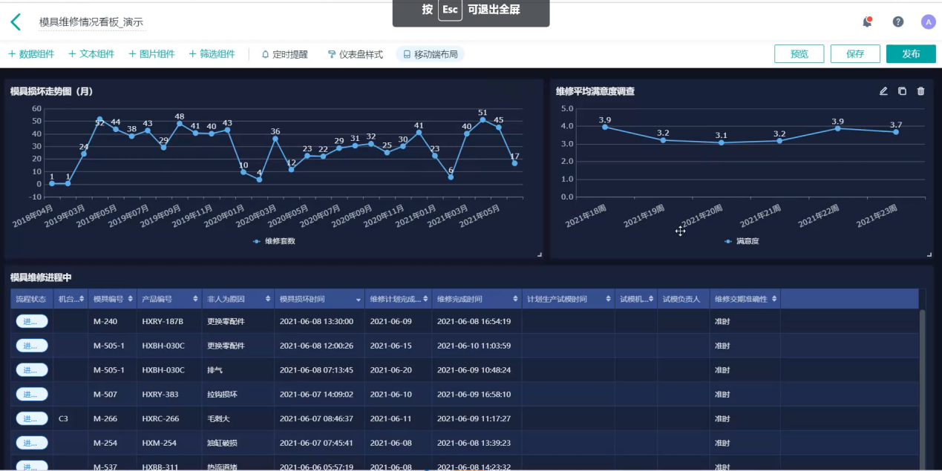Switch to 移动端布局 mobile layout

[430, 53]
